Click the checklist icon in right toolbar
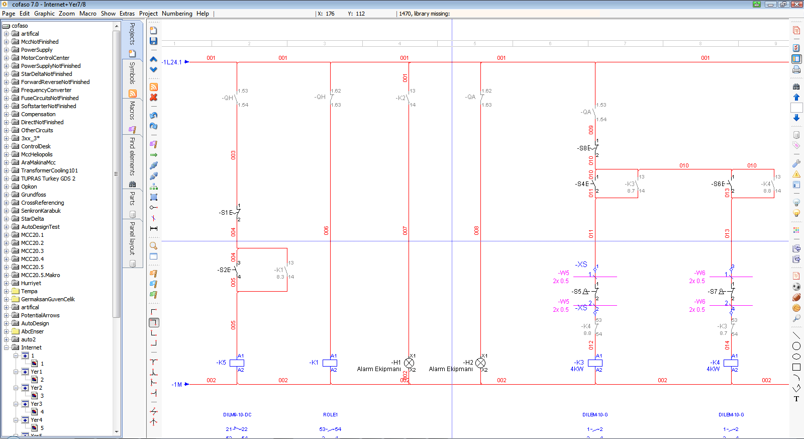The width and height of the screenshot is (804, 439). (x=796, y=48)
